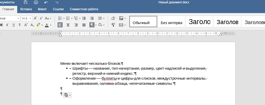Apply the first large Заголовок style
265x105 pixels.
(199, 22)
